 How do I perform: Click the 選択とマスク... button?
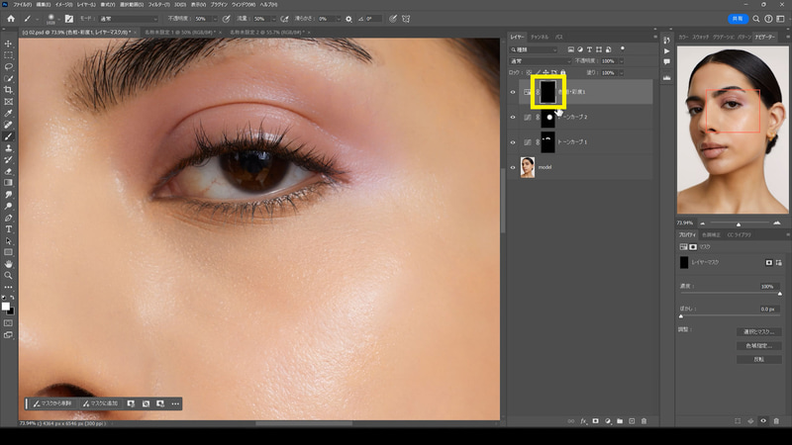(x=759, y=331)
